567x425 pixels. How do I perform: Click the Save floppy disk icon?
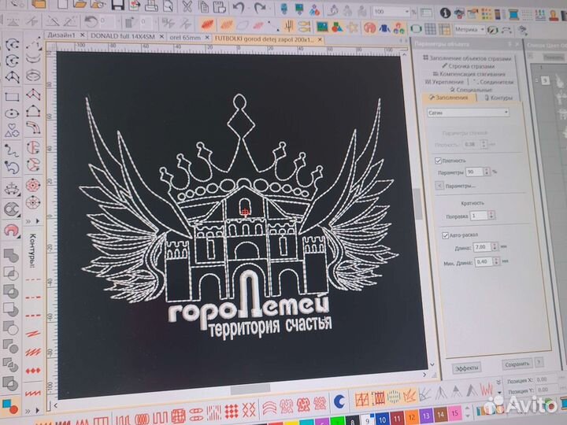tap(118, 5)
